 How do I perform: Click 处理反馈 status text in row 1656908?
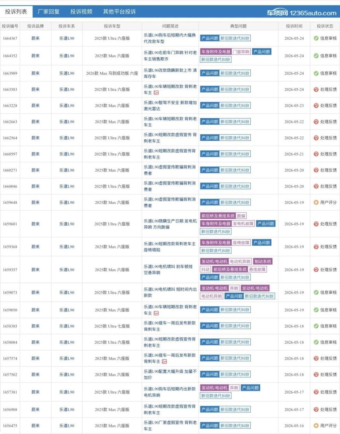coord(329,410)
